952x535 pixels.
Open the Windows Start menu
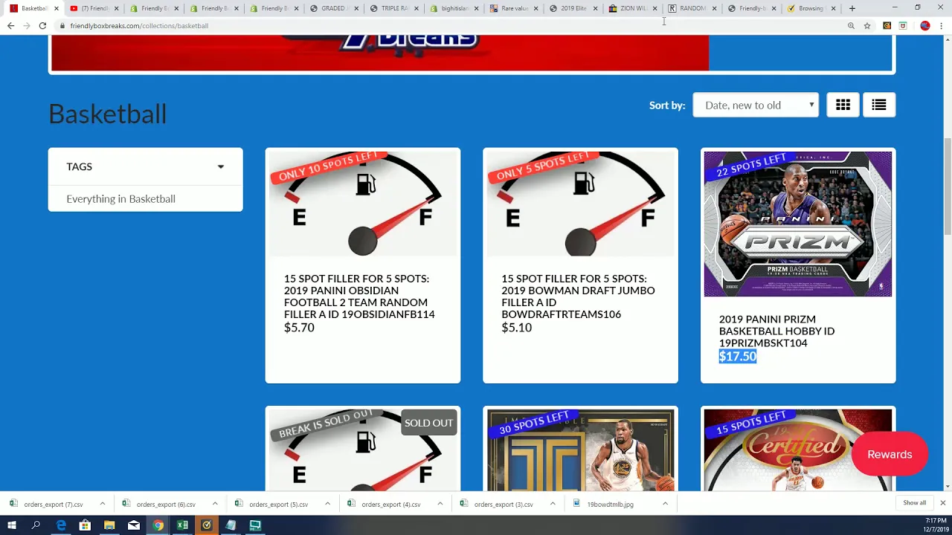pos(12,525)
